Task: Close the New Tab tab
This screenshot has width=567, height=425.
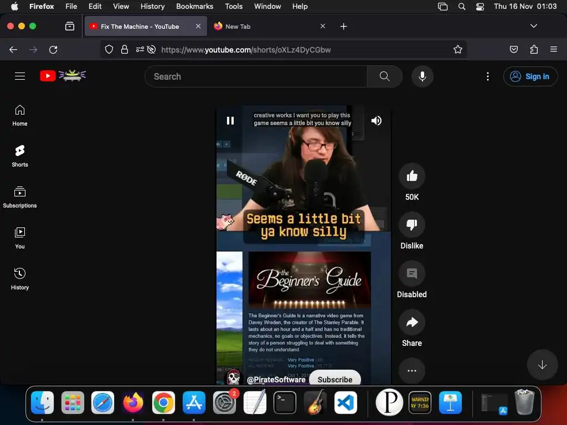Action: click(x=323, y=26)
